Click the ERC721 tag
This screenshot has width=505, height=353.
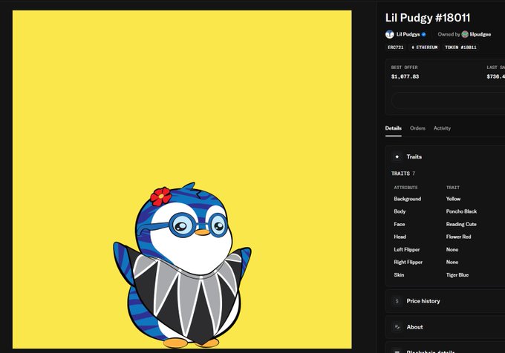[x=396, y=47]
